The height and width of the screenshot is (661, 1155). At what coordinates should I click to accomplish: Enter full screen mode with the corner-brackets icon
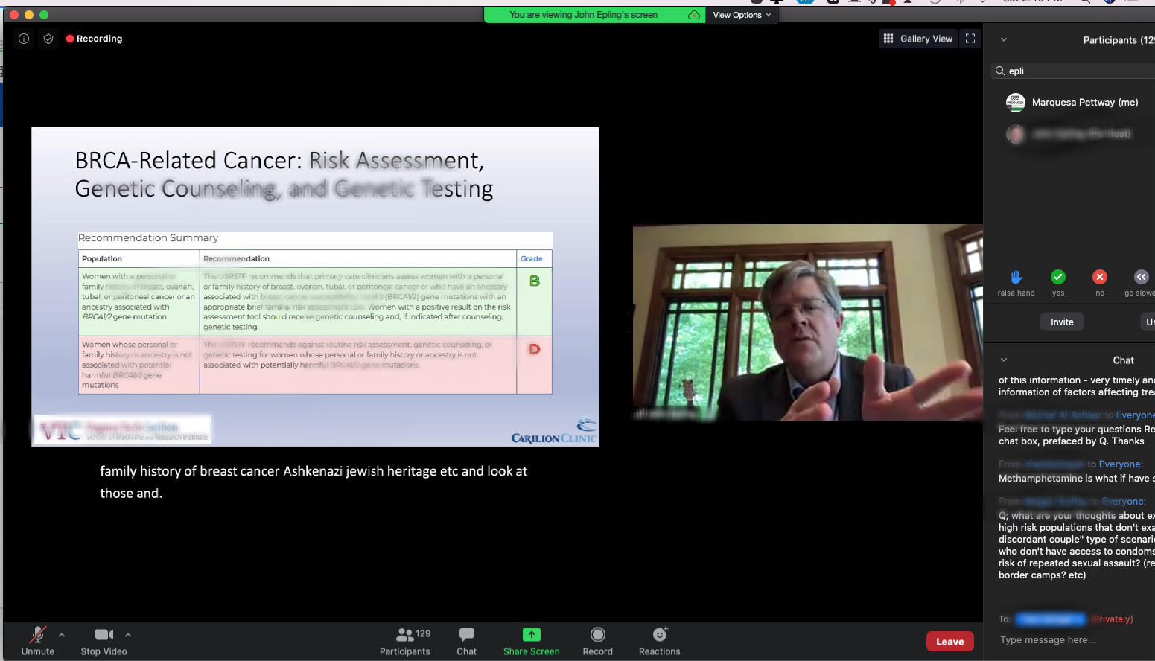pyautogui.click(x=970, y=39)
